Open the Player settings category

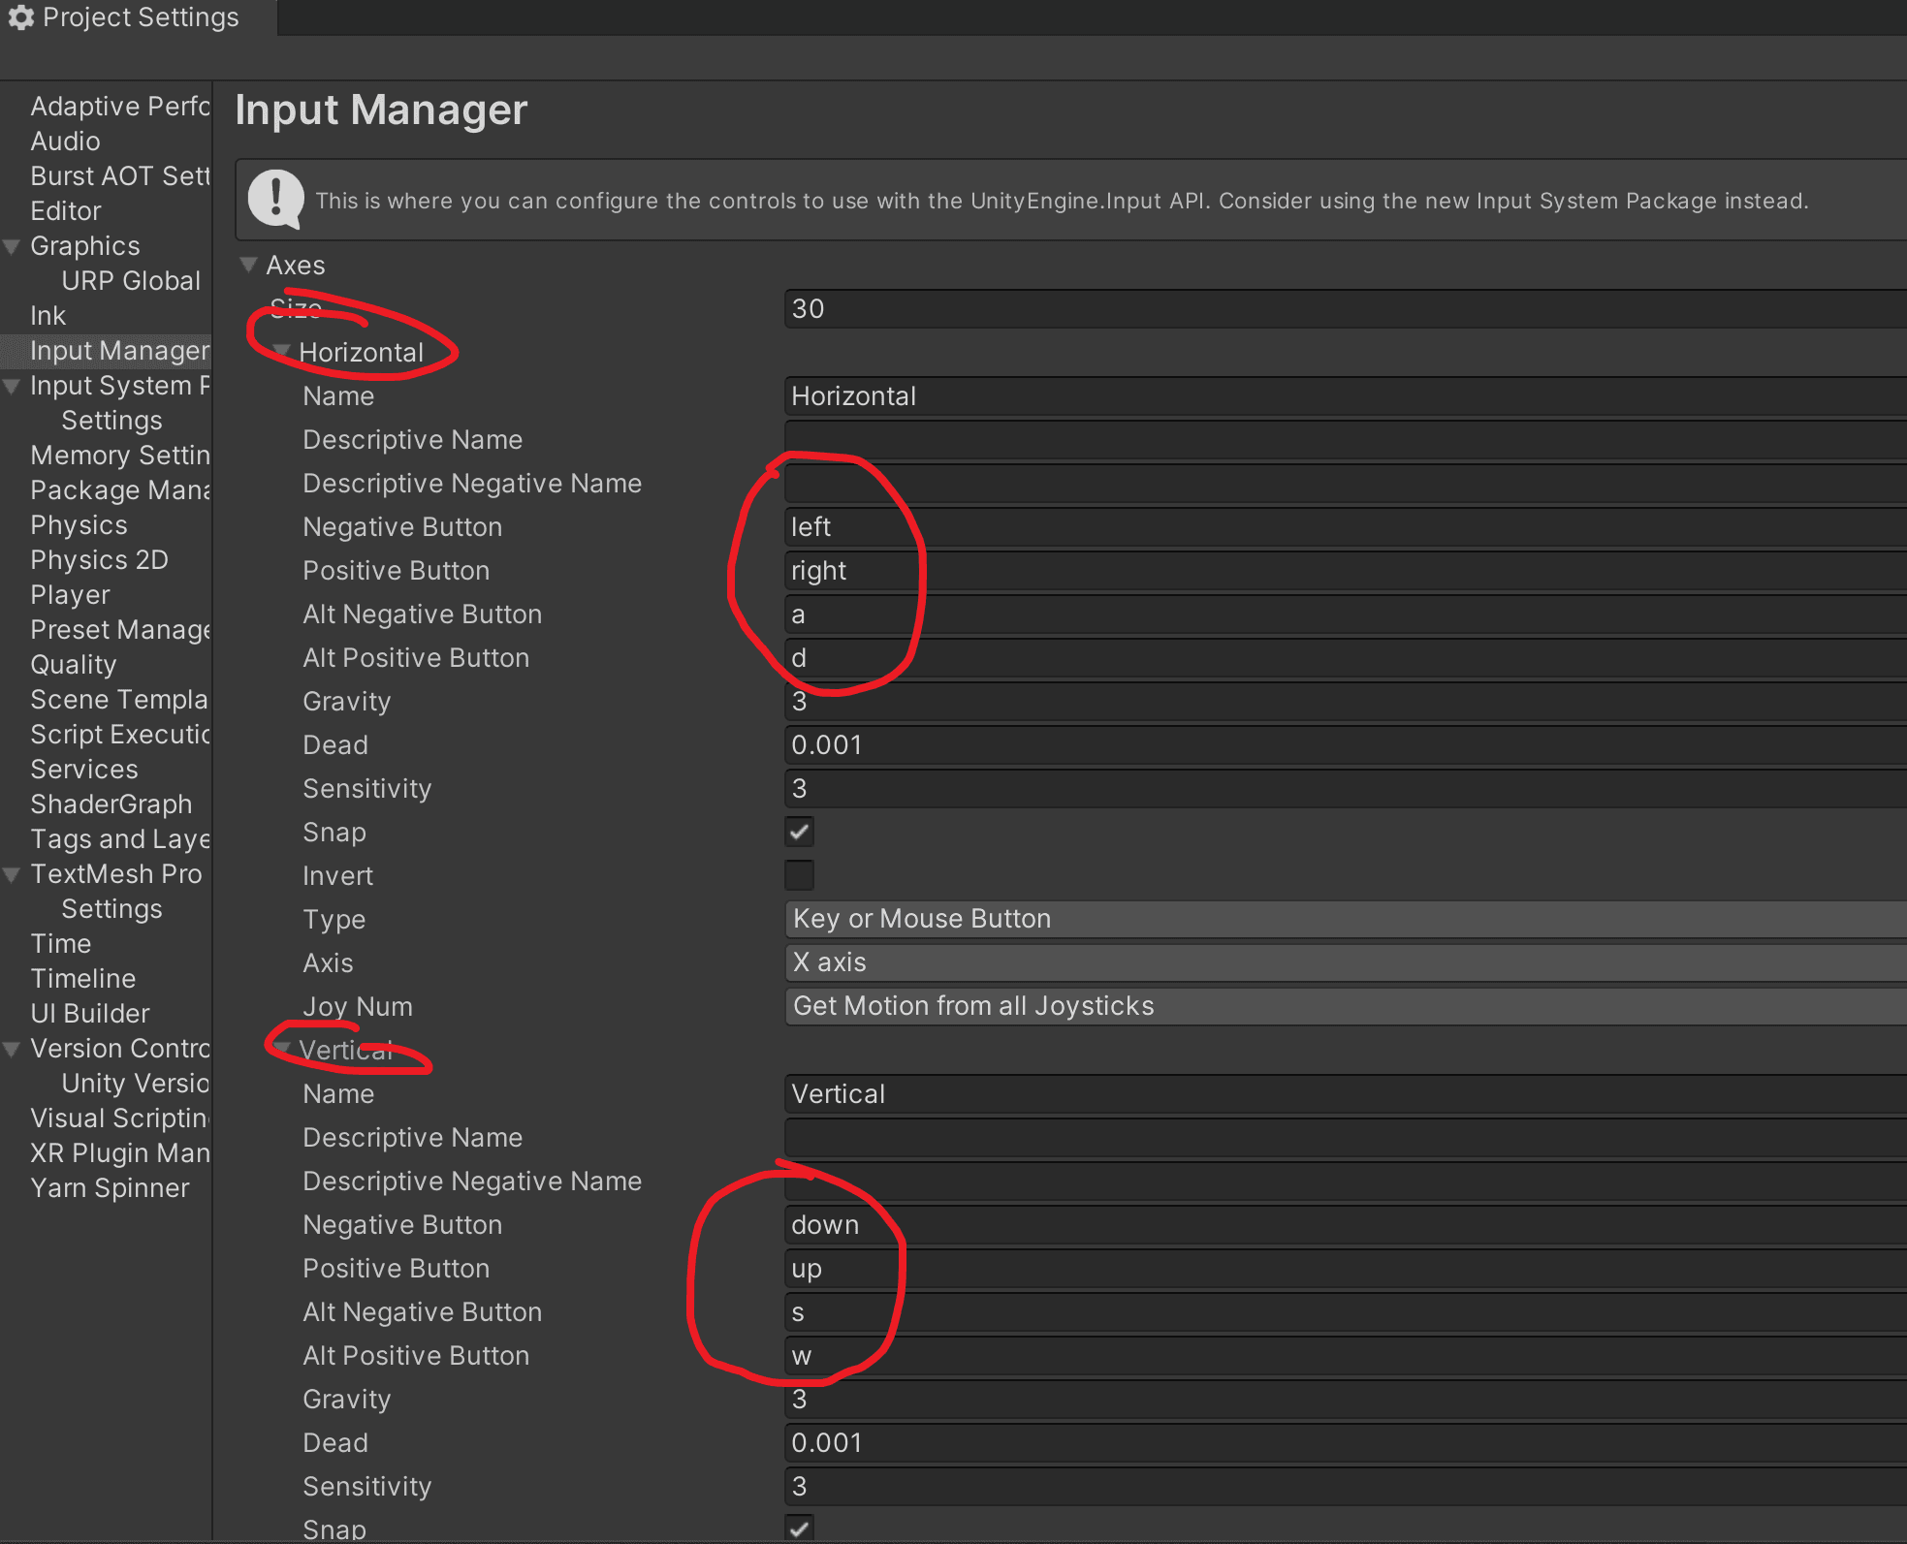click(70, 595)
